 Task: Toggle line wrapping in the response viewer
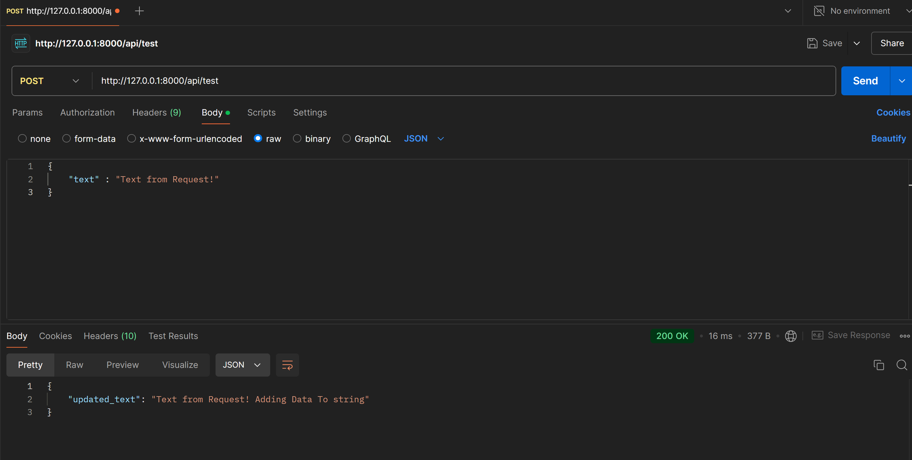tap(287, 365)
